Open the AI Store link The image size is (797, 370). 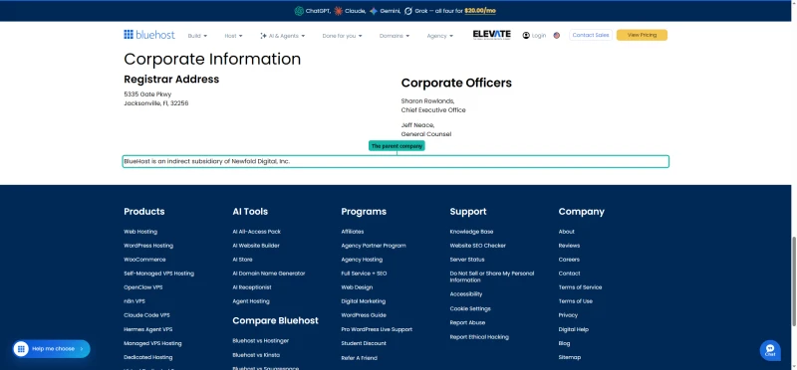coord(242,260)
